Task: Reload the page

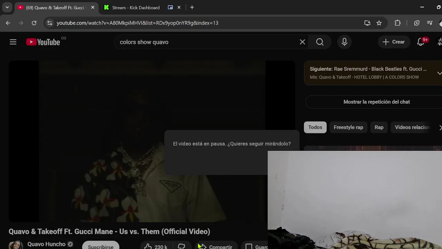Action: 34,23
